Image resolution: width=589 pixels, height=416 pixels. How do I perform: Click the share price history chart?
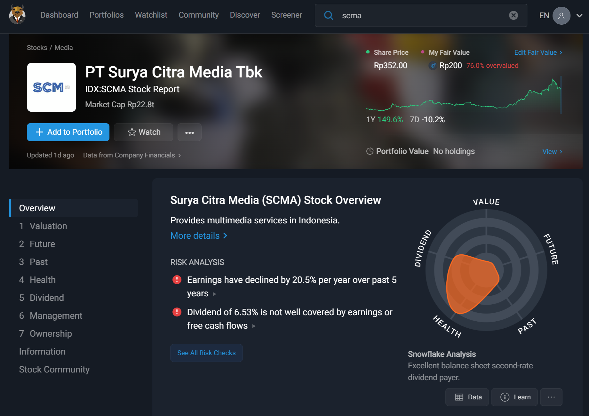(x=464, y=95)
